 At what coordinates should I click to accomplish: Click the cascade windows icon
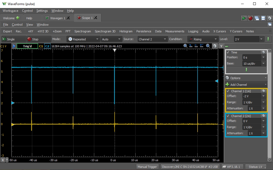(x=257, y=18)
